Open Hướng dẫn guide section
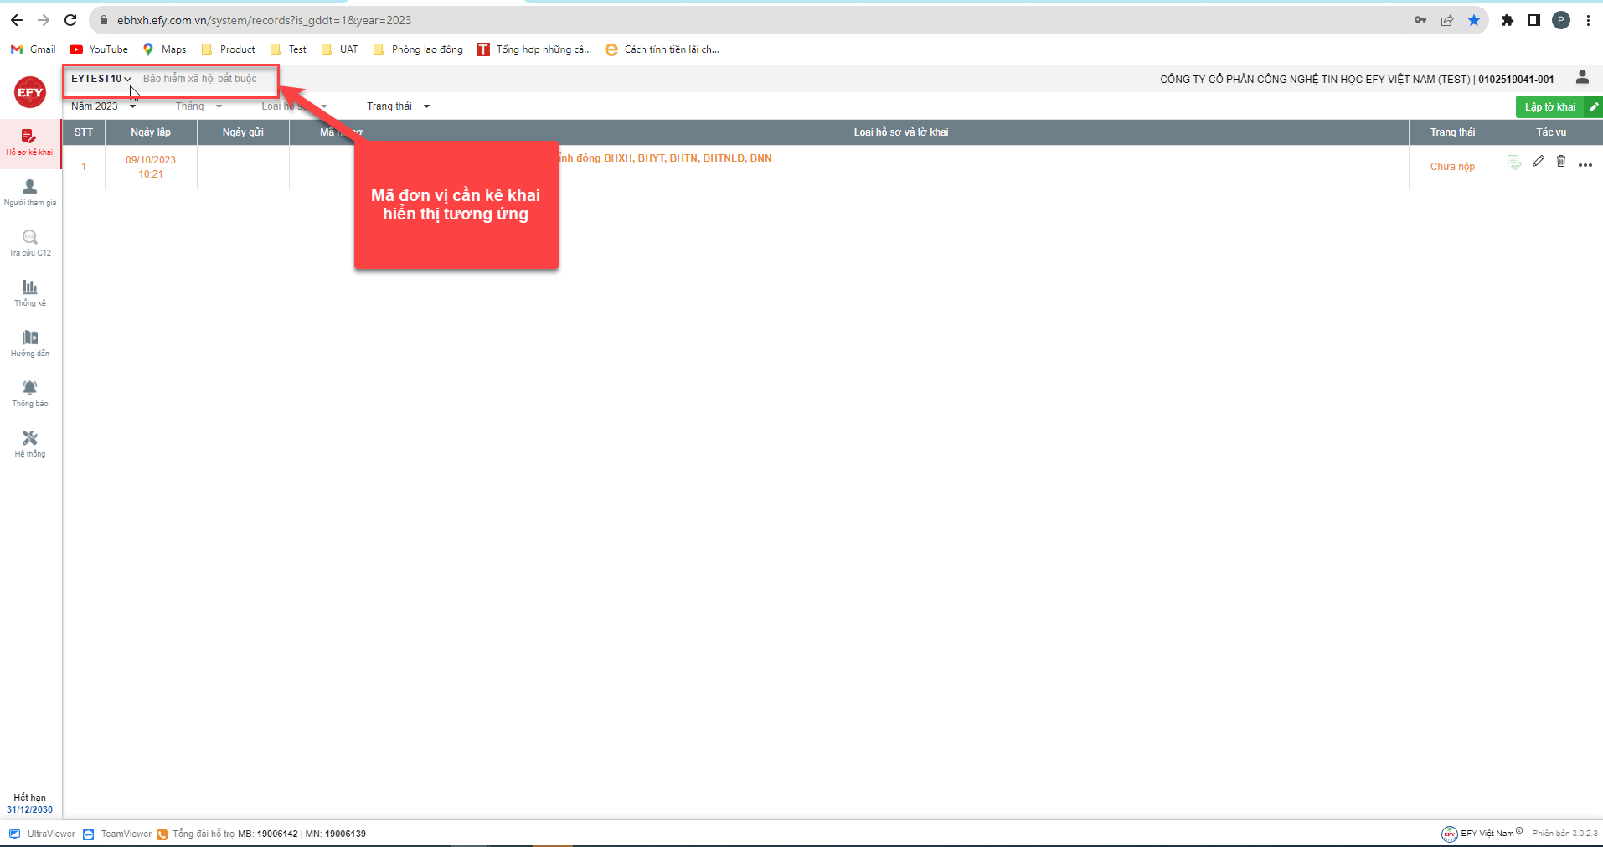1603x847 pixels. tap(29, 343)
